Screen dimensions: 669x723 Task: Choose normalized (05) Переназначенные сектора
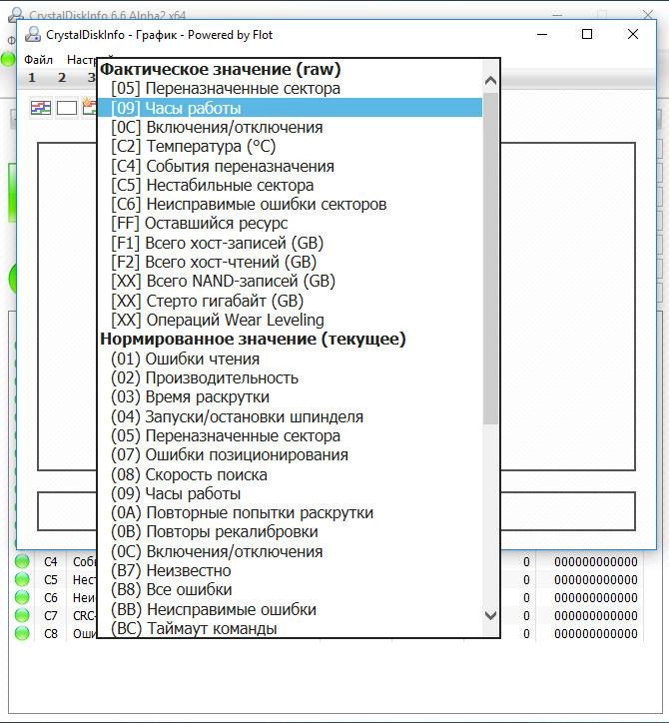(x=290, y=435)
